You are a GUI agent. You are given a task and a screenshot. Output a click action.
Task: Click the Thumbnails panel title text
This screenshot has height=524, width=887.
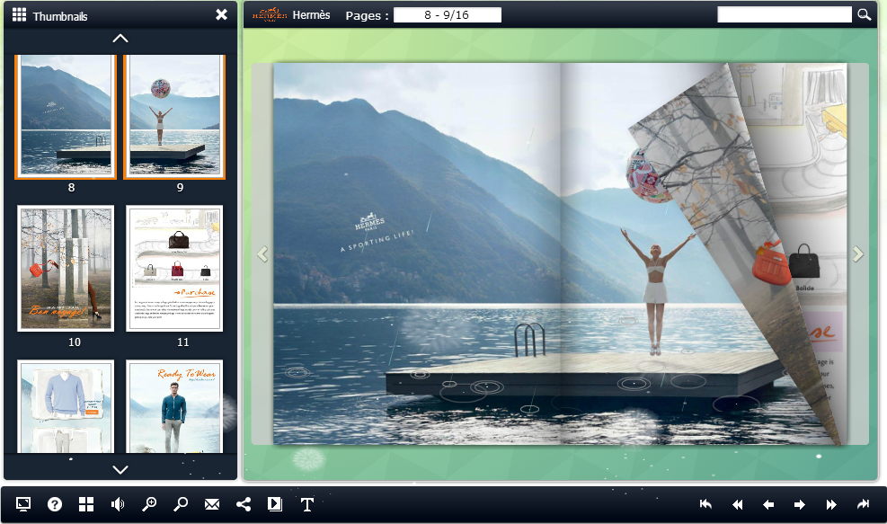60,16
